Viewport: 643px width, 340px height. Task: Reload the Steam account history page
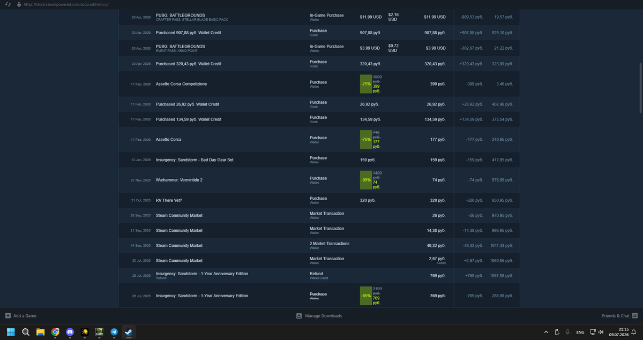click(x=8, y=4)
